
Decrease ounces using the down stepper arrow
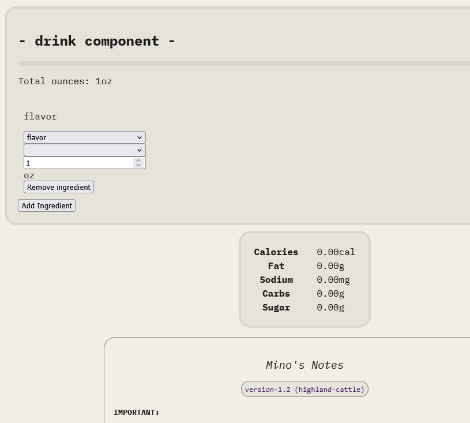click(138, 166)
